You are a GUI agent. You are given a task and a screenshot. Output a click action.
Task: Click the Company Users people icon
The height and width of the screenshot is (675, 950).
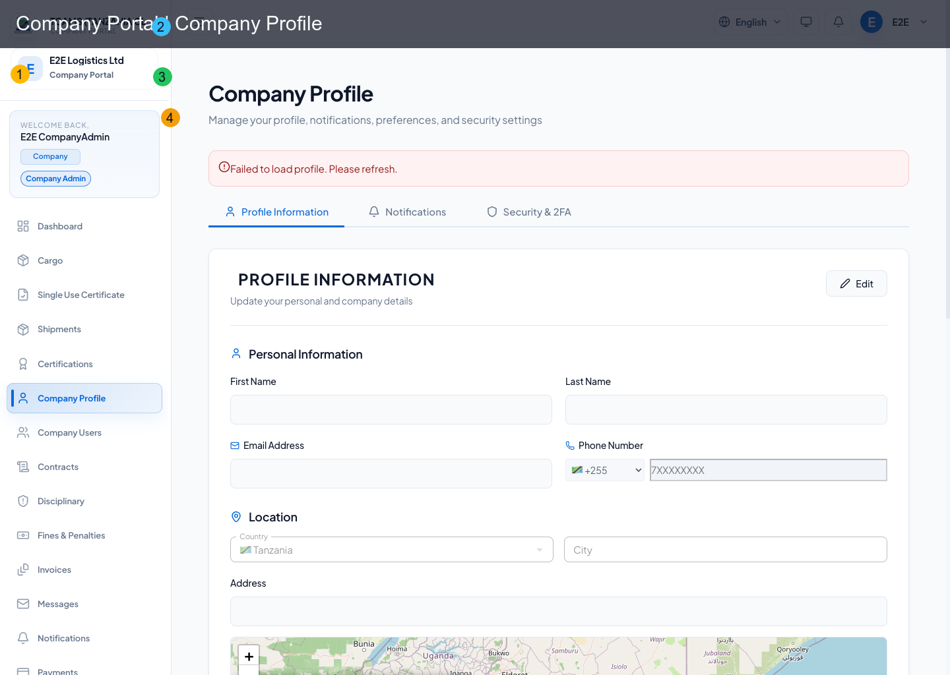(x=23, y=432)
